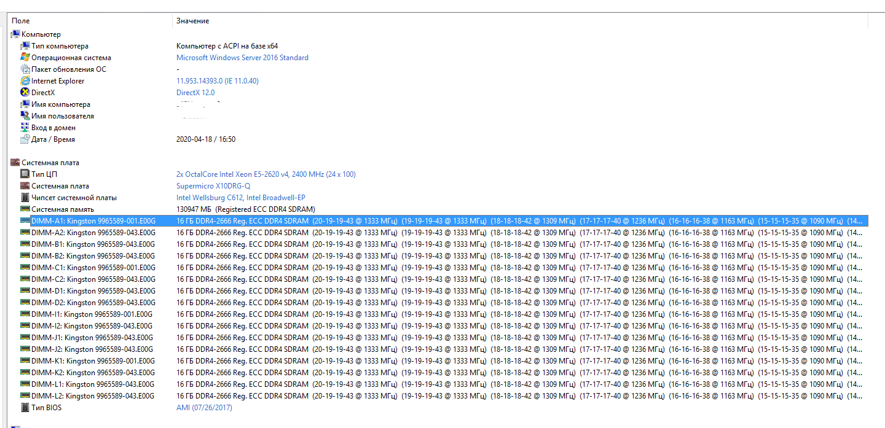885x428 pixels.
Task: Select the DIMM-K2: Kingston 9965589-043.E00G label
Action: click(x=93, y=373)
